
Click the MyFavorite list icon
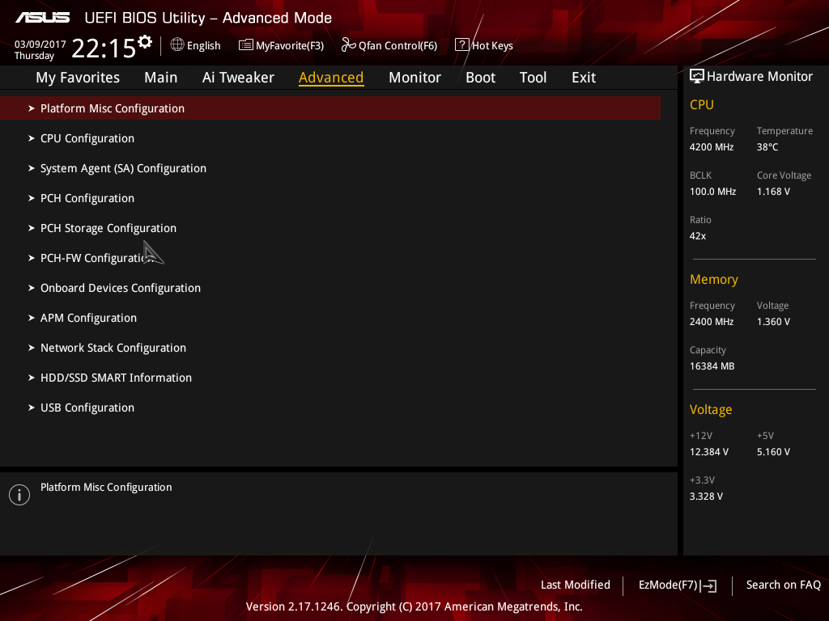(245, 45)
